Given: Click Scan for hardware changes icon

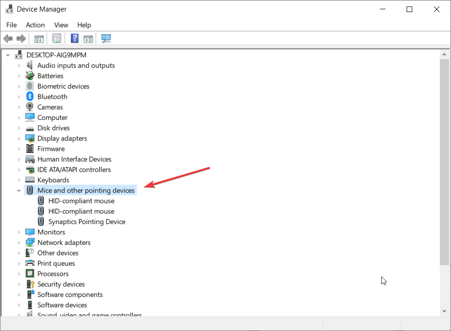Looking at the screenshot, I should (106, 38).
